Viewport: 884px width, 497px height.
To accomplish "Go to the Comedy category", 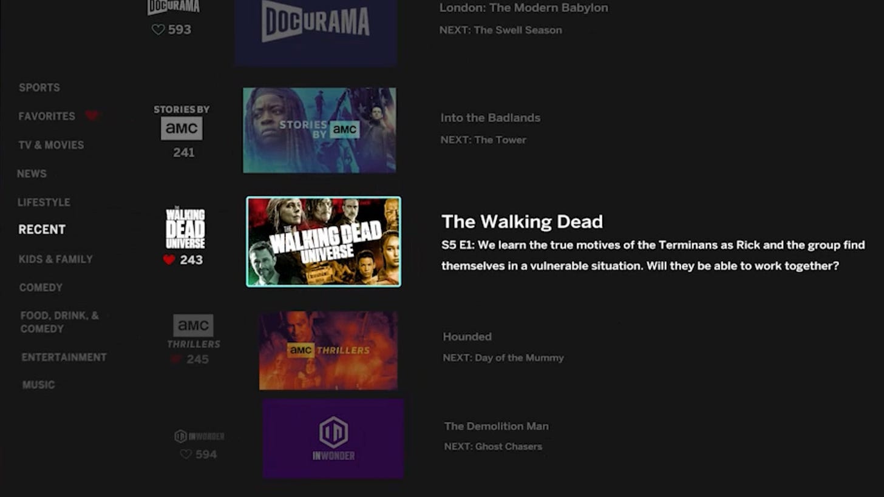I will click(x=41, y=288).
